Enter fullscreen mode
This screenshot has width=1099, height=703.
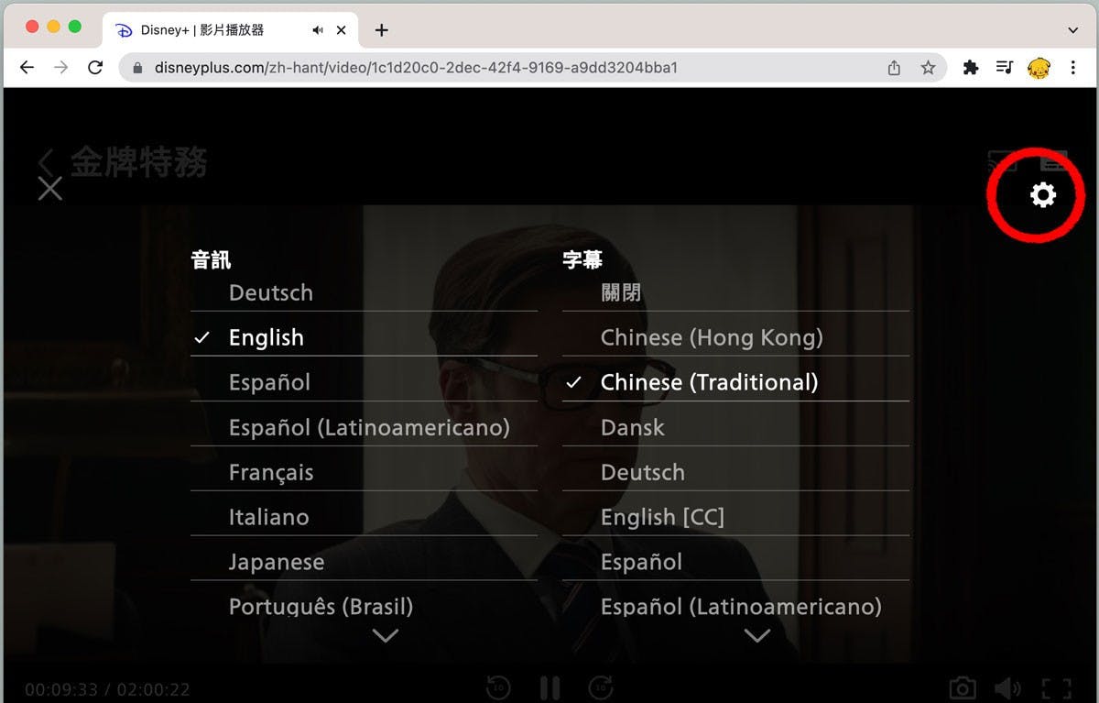(x=1057, y=689)
